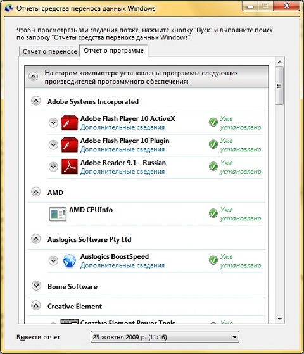The image size is (304, 354).
Task: Click the Bome Software heading text
Action: point(72,286)
